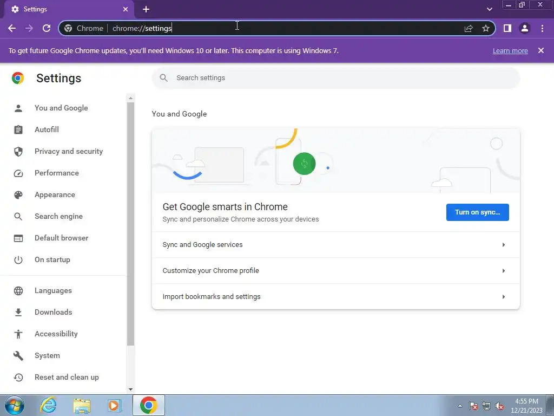
Task: Click the green sync illustration circle
Action: 304,164
